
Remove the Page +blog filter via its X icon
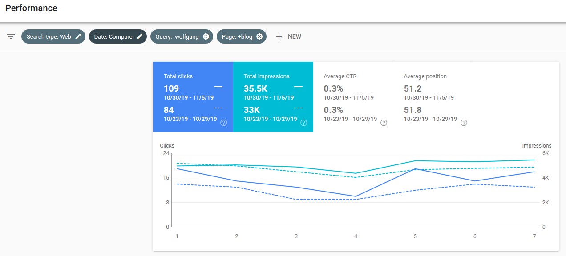click(x=259, y=36)
